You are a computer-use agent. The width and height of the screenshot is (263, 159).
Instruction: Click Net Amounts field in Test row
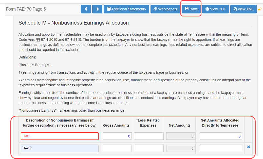pos(180,136)
